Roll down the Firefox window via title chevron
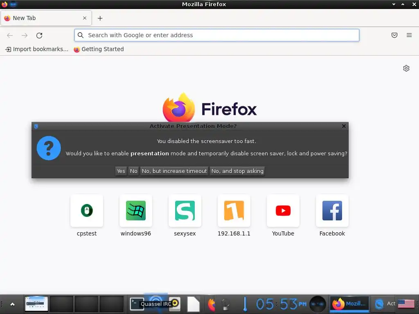Image resolution: width=419 pixels, height=314 pixels. 394,4
